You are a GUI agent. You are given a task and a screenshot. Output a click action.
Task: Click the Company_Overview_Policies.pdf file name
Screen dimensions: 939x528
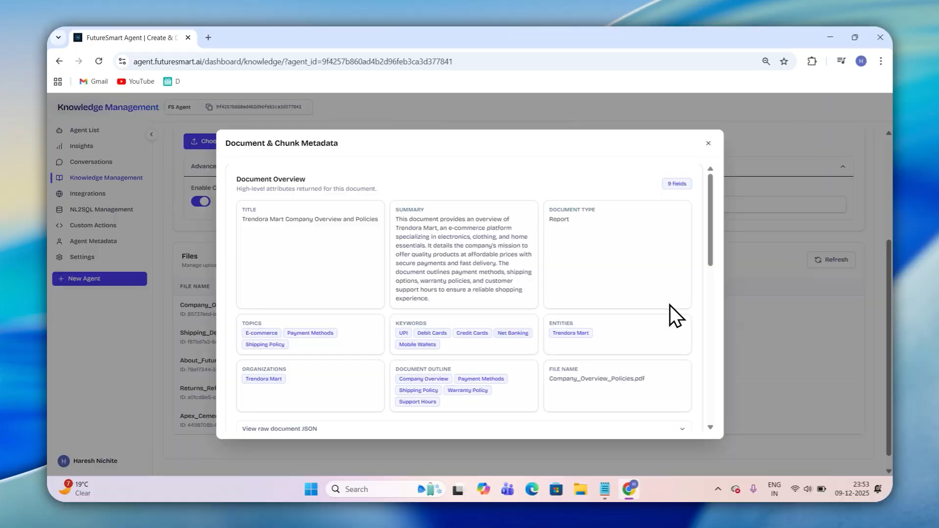[x=596, y=378]
